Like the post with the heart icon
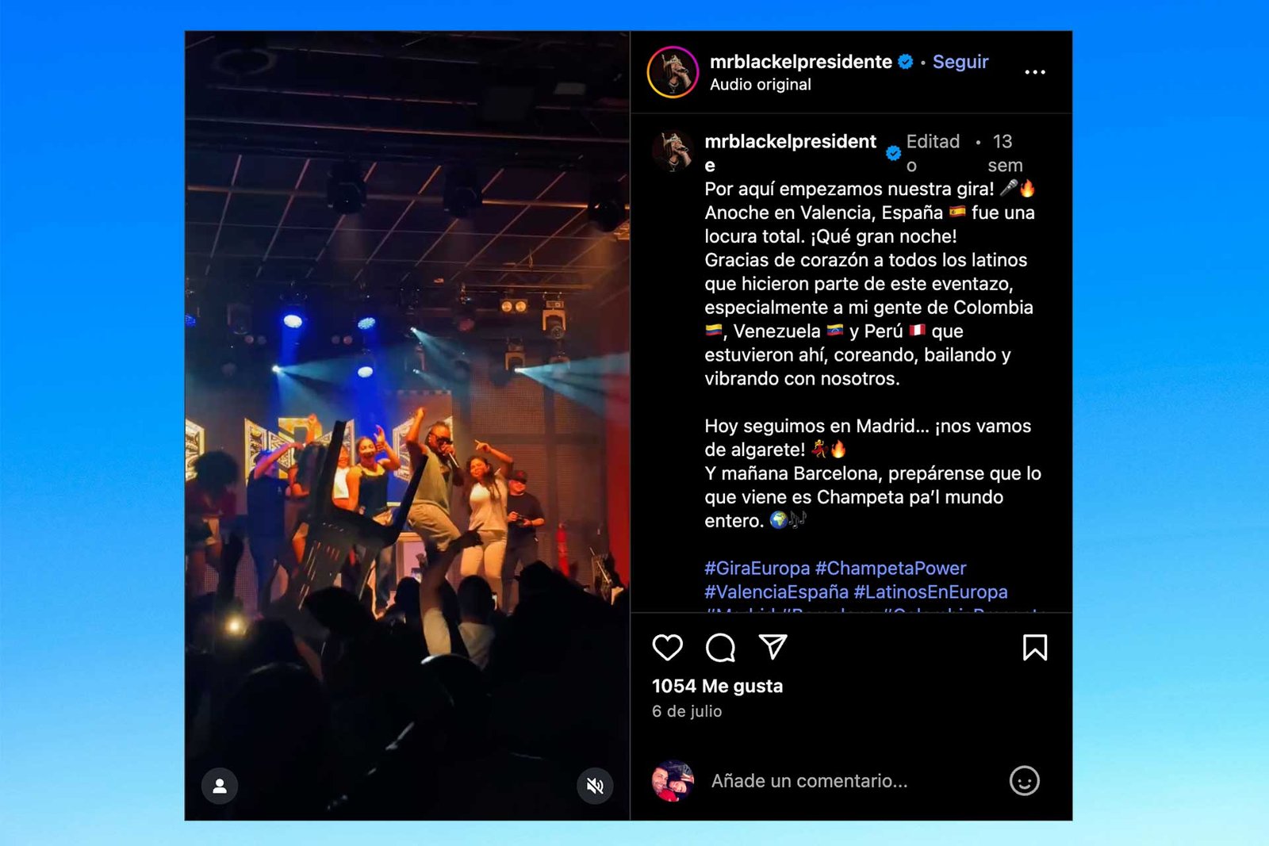Viewport: 1269px width, 846px height. click(x=667, y=648)
